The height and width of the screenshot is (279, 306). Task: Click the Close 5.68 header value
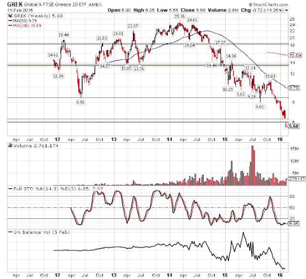(193, 10)
